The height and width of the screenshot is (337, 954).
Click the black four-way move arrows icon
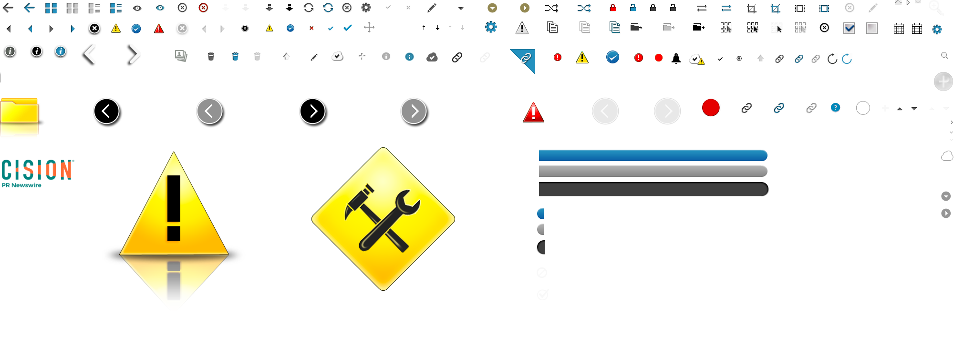click(369, 28)
